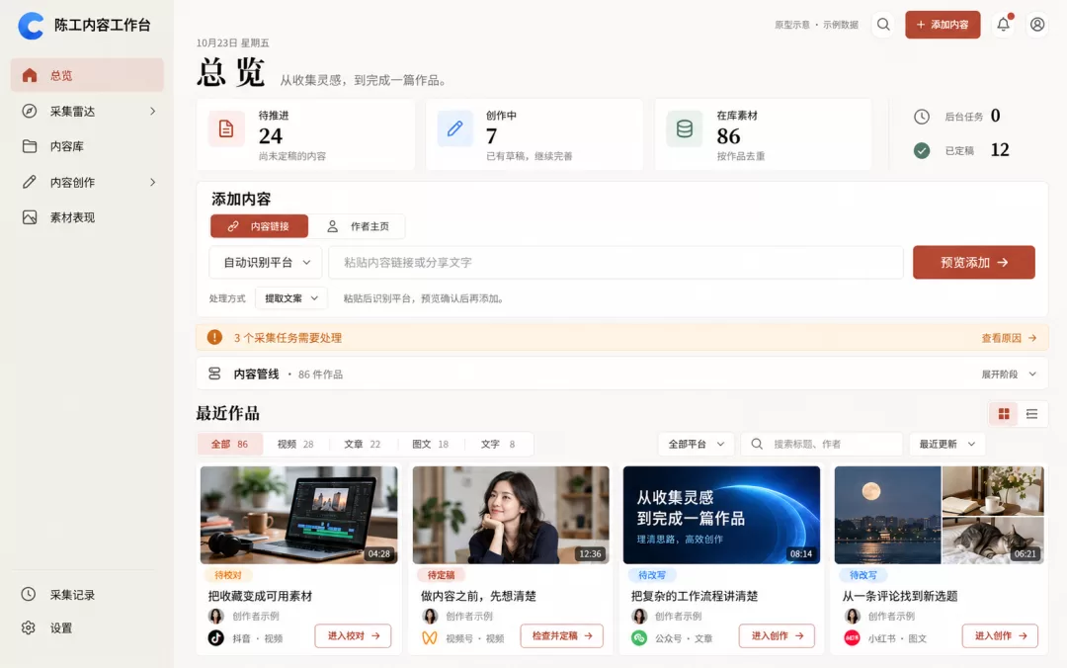Click the blue C app logo
The width and height of the screenshot is (1067, 668).
[x=31, y=26]
